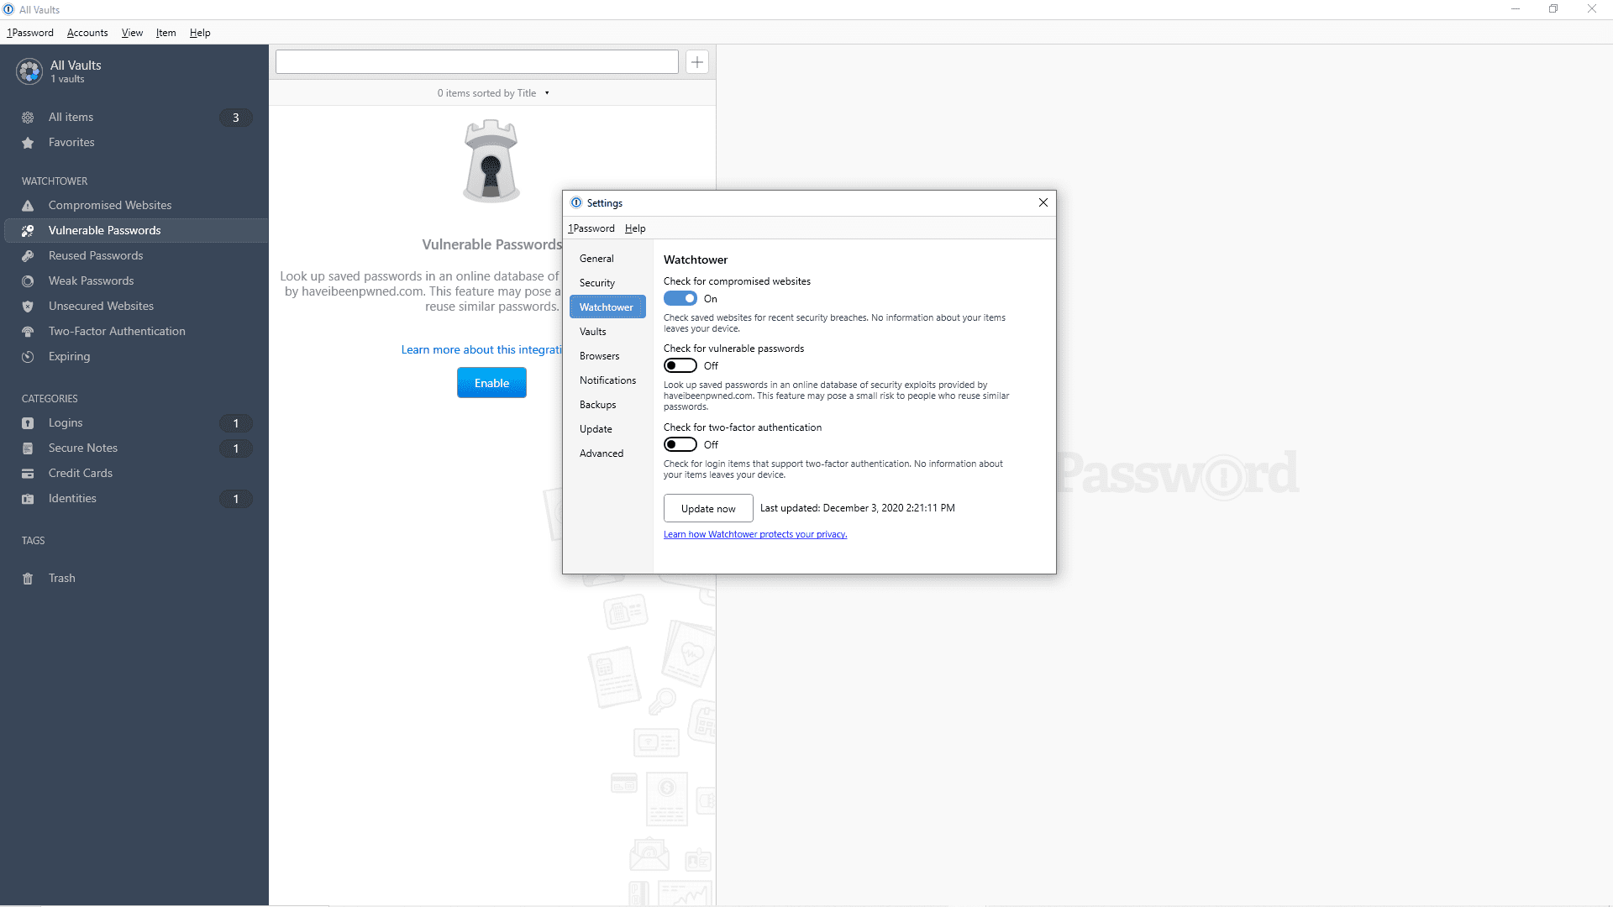Image resolution: width=1613 pixels, height=907 pixels.
Task: Turn off compromised websites check toggle
Action: point(680,298)
